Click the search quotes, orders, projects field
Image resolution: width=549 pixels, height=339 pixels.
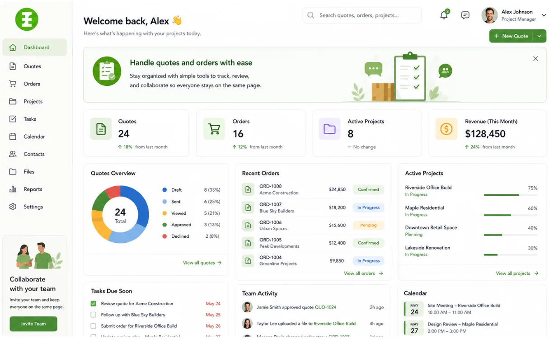click(x=362, y=15)
